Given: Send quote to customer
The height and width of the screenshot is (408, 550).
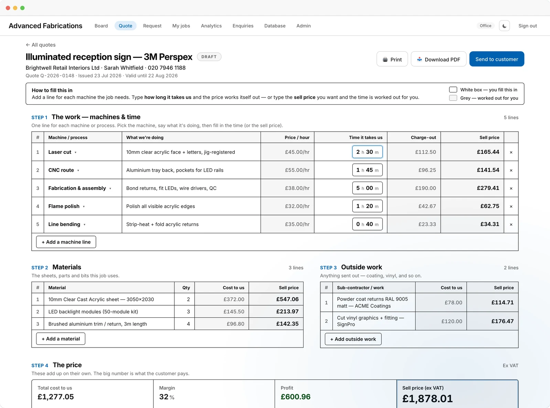Looking at the screenshot, I should point(497,59).
